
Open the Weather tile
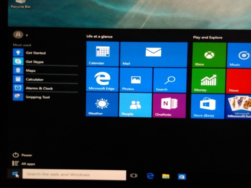click(102, 105)
